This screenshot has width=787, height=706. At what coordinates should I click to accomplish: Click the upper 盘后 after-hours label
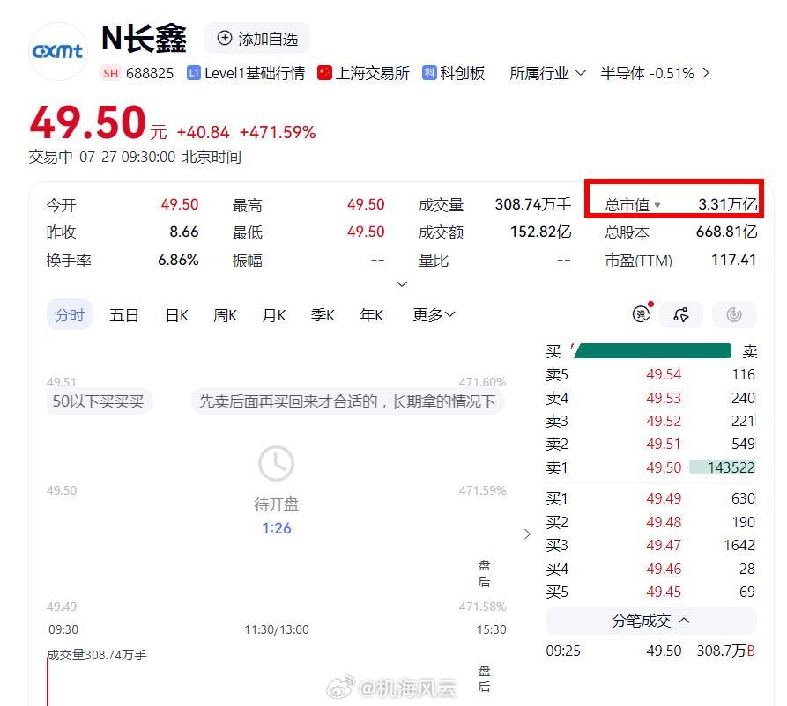[484, 574]
